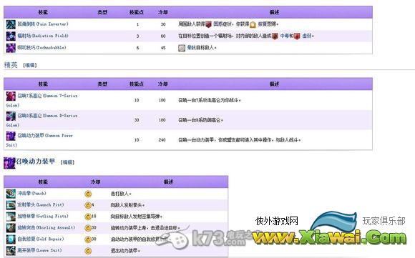415x258 pixels.
Task: Click the Leave Suit skill icon
Action: click(x=11, y=251)
